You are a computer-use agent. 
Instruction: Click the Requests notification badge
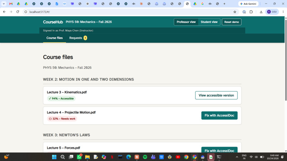click(x=85, y=38)
